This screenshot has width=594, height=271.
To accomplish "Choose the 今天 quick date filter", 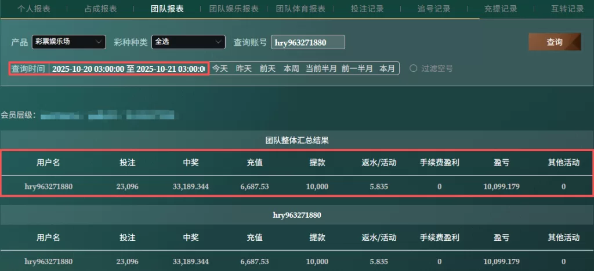I will tap(220, 68).
